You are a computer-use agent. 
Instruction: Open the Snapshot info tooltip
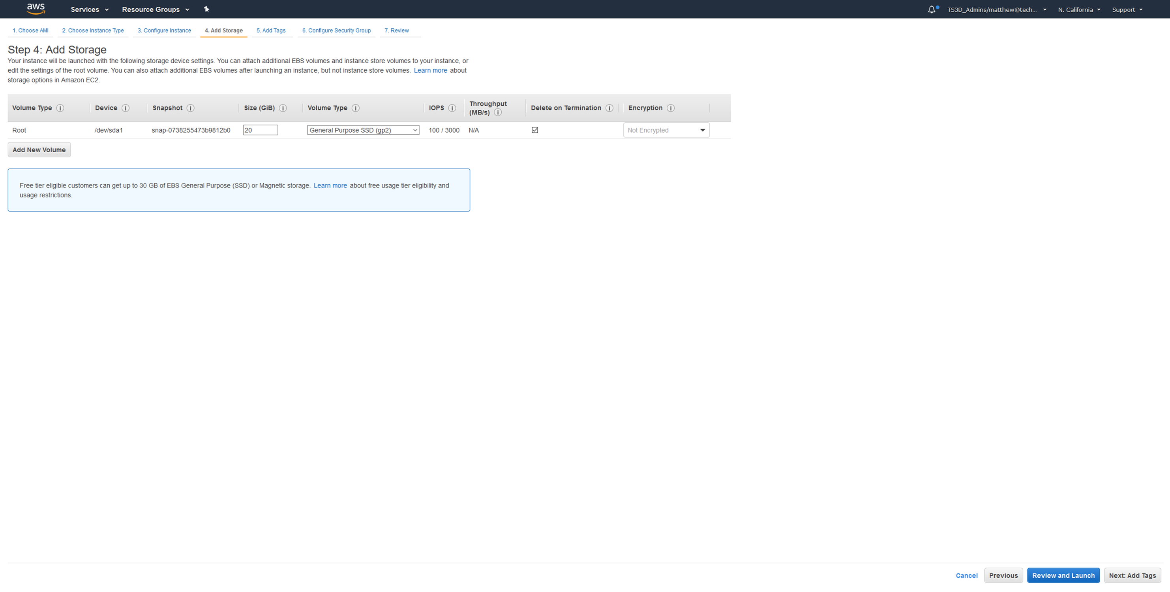pos(191,108)
